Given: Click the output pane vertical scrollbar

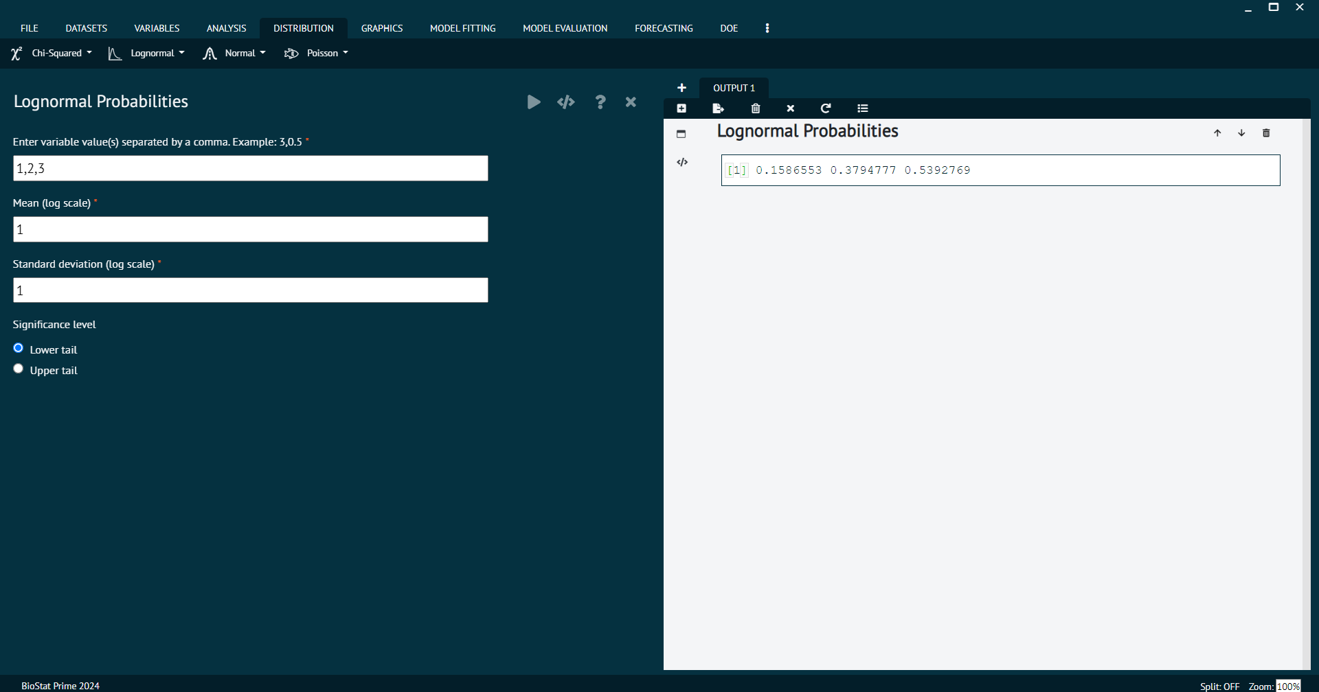Looking at the screenshot, I should coord(1306,394).
